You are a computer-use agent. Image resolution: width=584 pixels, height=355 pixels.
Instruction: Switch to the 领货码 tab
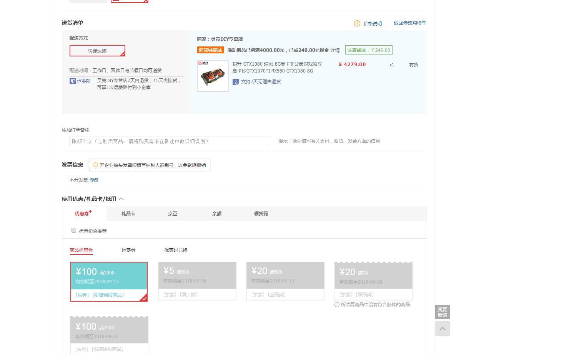click(x=261, y=214)
